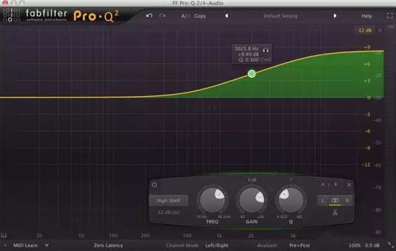Click the redo arrow icon
This screenshot has height=251, width=396.
162,16
